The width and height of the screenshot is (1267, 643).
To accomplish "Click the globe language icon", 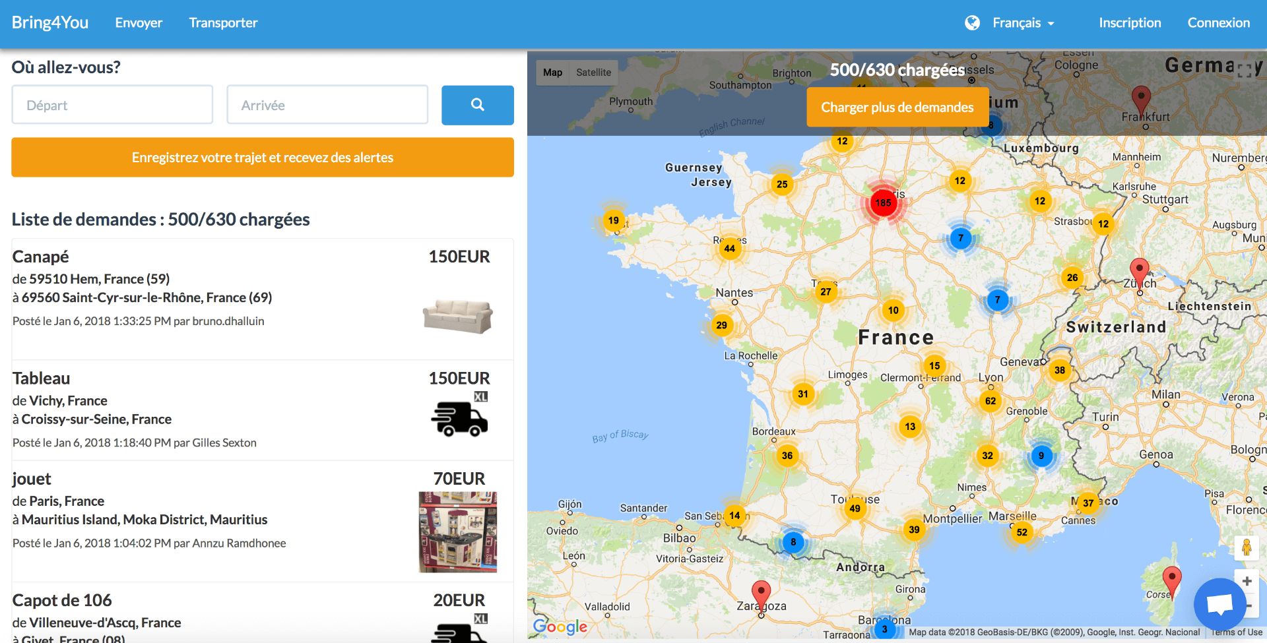I will (972, 23).
